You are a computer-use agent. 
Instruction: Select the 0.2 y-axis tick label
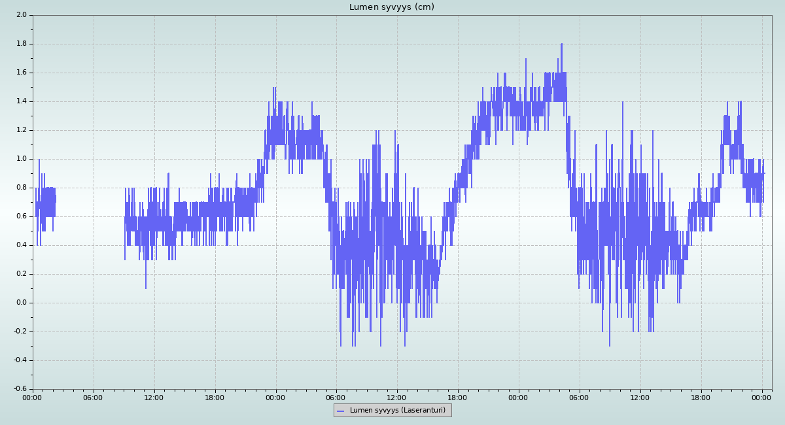coord(21,274)
